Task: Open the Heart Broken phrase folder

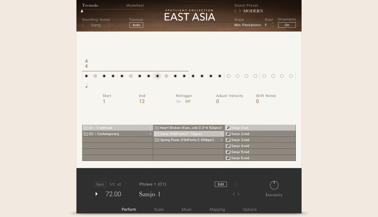Action: [189, 128]
